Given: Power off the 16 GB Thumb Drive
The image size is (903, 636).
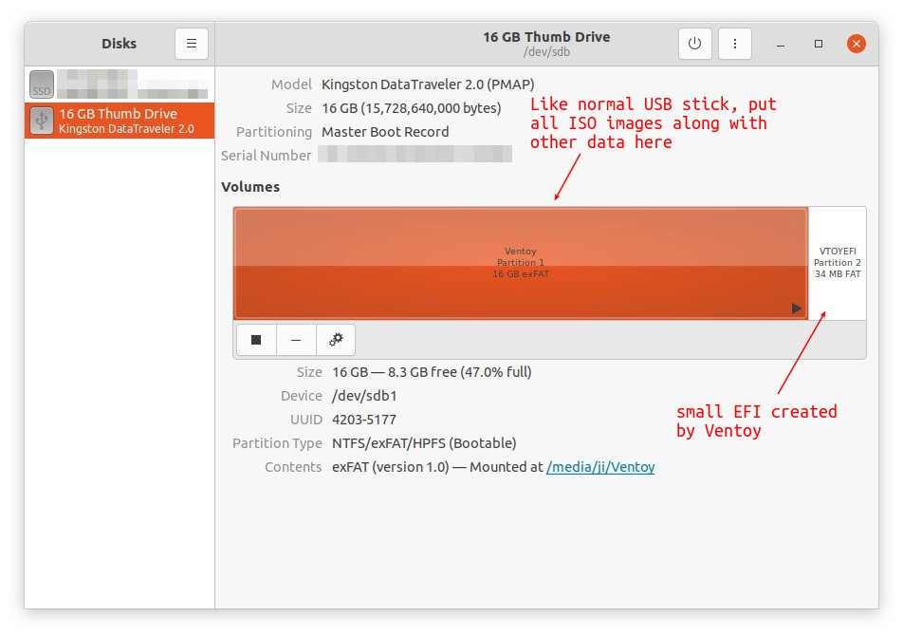Looking at the screenshot, I should (x=694, y=44).
